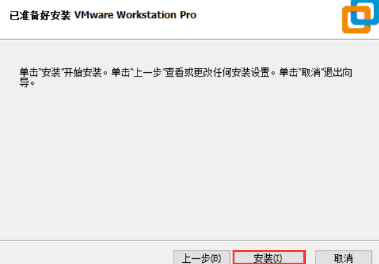
Task: Click the quoted word 上一步 in the instructions
Action: (148, 72)
